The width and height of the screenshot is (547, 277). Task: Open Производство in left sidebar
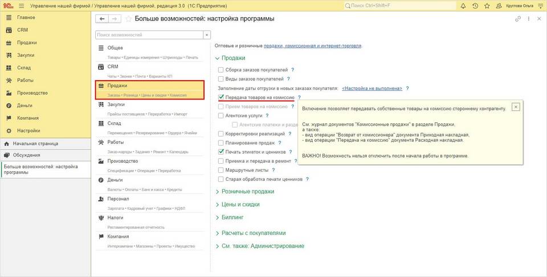(x=46, y=93)
